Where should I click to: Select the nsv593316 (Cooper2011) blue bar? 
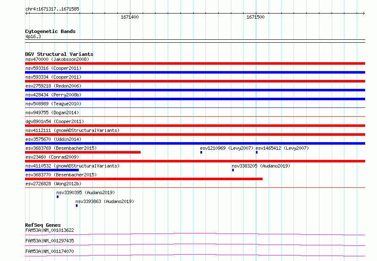point(195,72)
